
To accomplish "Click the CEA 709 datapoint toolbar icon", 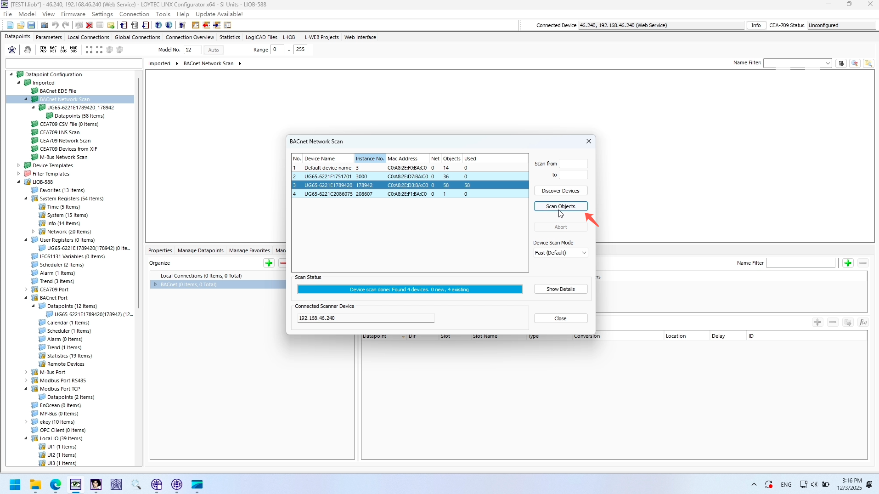I will 43,50.
